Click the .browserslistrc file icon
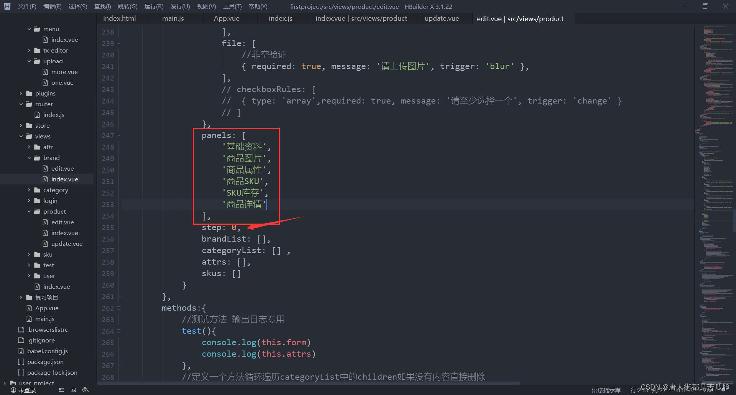Image resolution: width=736 pixels, height=395 pixels. tap(21, 329)
